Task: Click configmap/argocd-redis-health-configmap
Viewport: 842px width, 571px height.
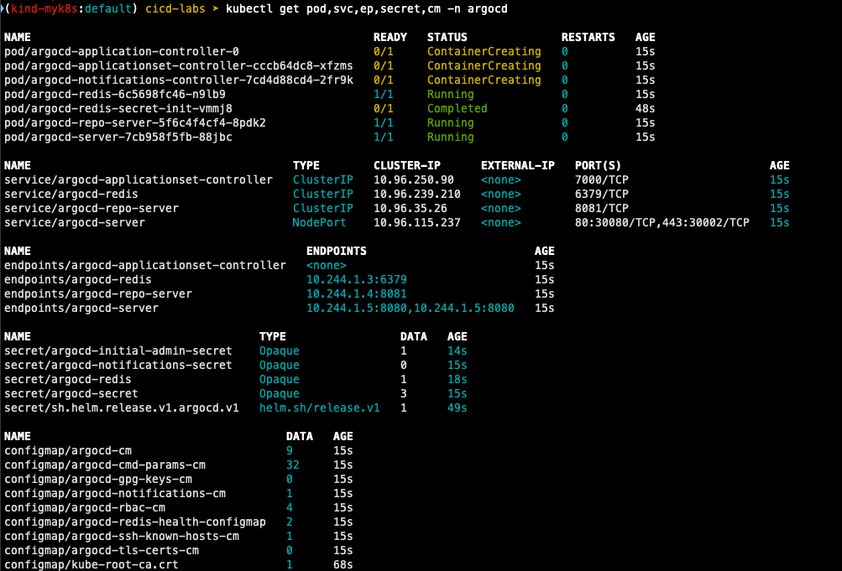Action: (x=135, y=522)
